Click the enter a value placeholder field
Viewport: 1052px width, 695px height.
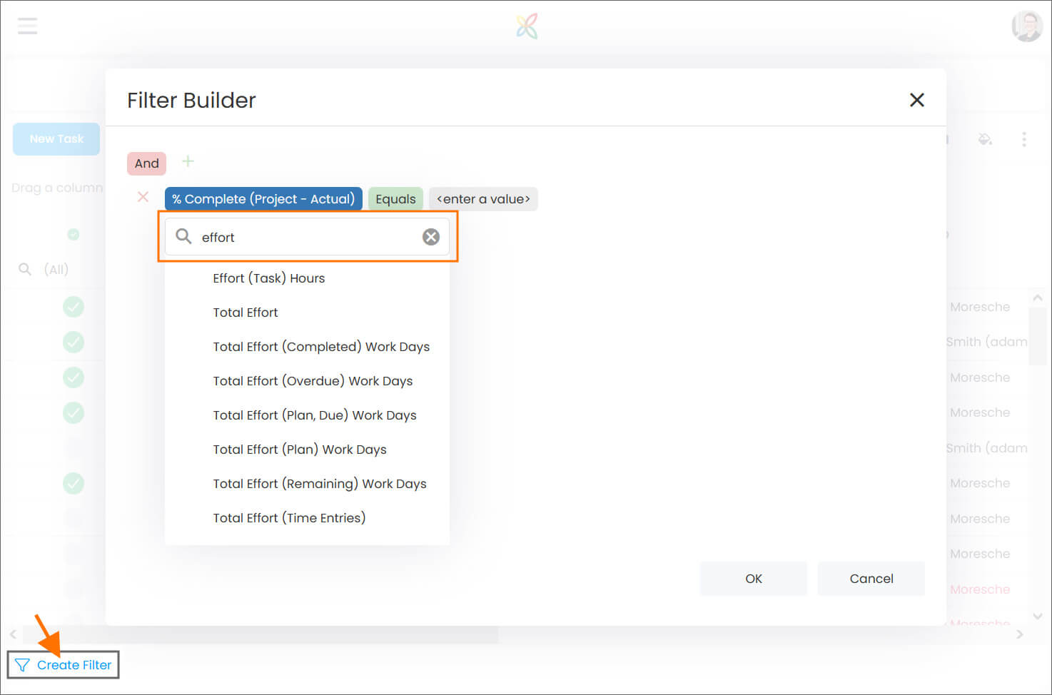click(x=483, y=198)
